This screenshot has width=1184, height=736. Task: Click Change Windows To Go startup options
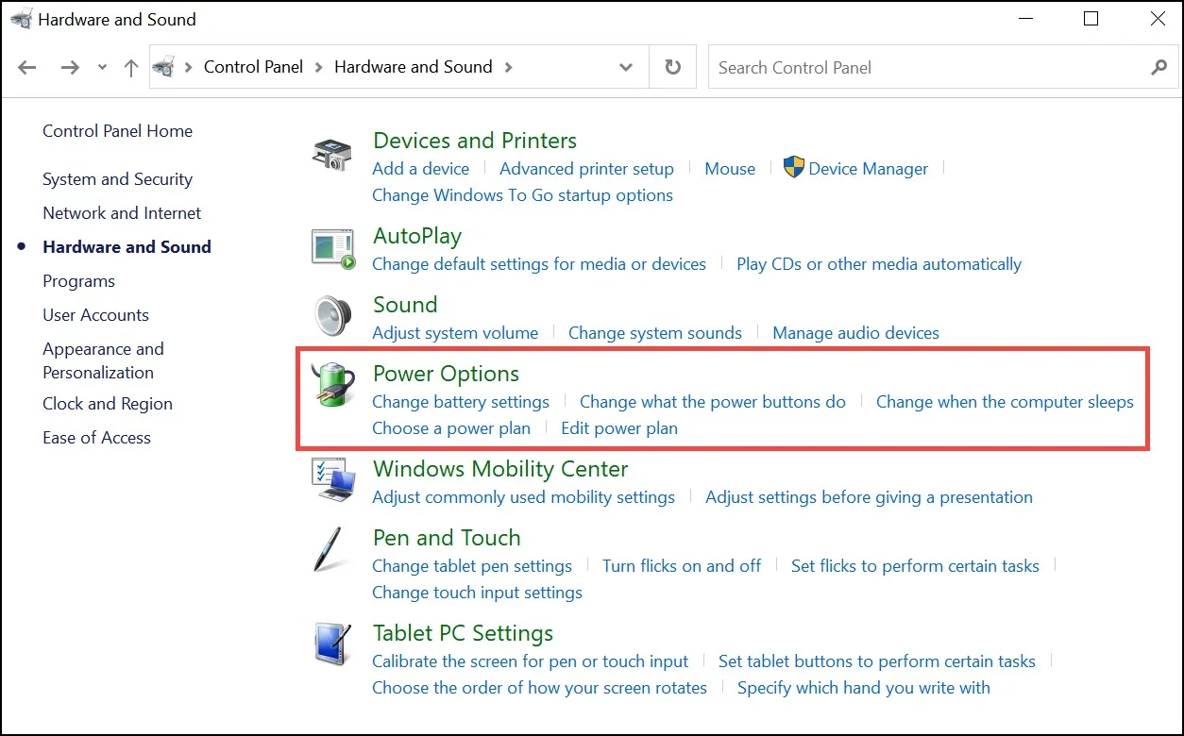[x=522, y=195]
